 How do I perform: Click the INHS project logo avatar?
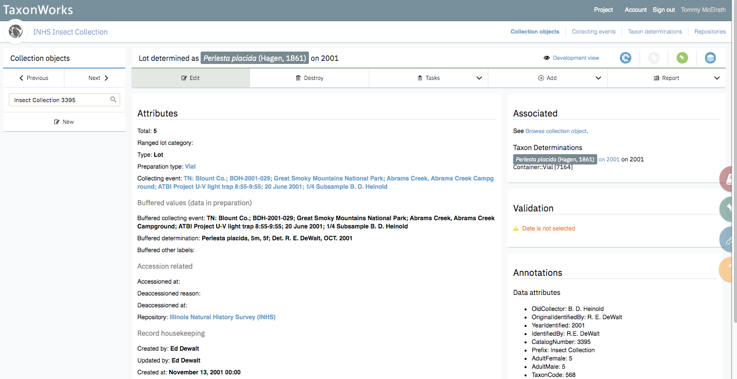click(15, 31)
